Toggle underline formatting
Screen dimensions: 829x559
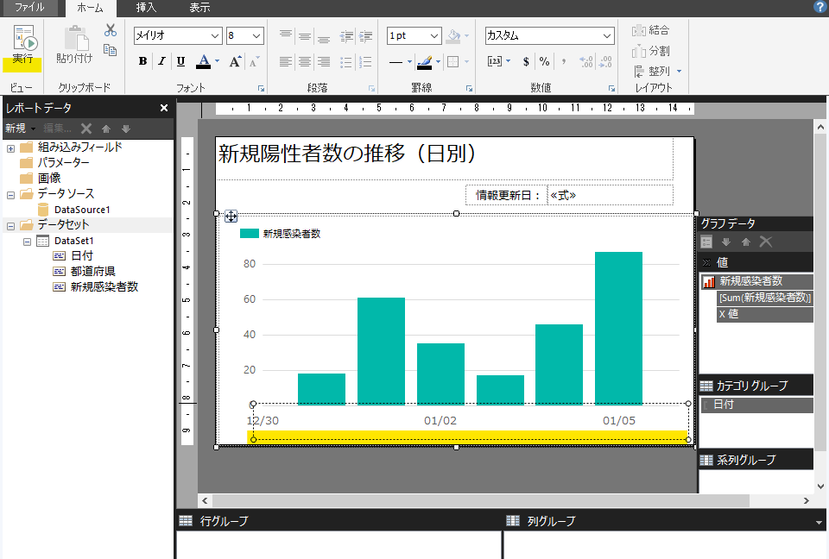(x=180, y=61)
